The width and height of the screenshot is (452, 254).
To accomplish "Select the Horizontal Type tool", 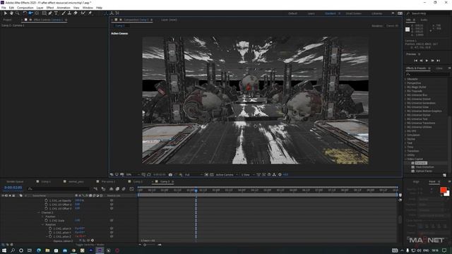I will point(56,13).
